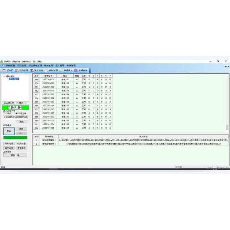Click the name cell 学生160
The height and width of the screenshot is (230, 230).
point(65,117)
